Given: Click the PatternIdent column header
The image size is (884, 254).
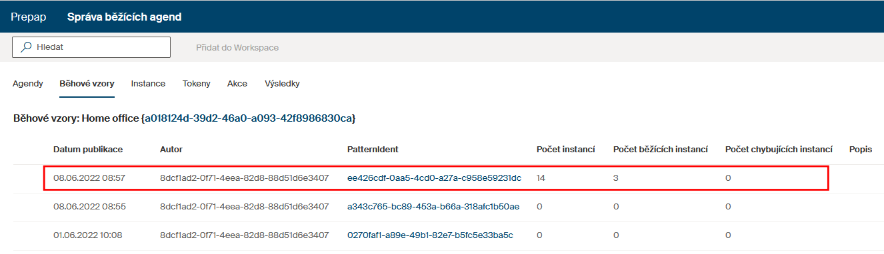Looking at the screenshot, I should [373, 150].
